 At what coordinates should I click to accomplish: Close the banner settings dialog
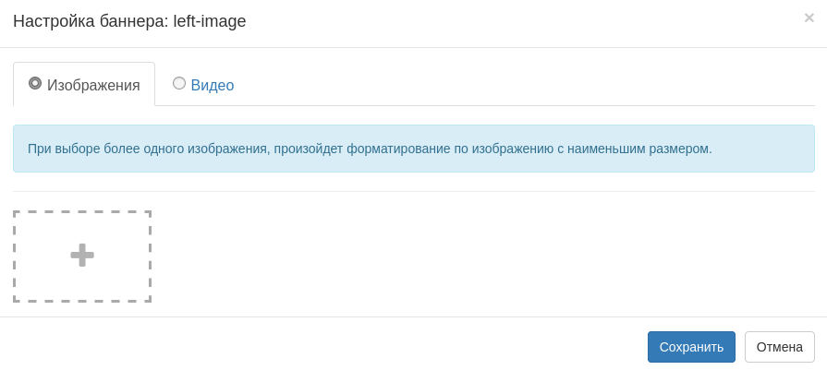coord(809,18)
